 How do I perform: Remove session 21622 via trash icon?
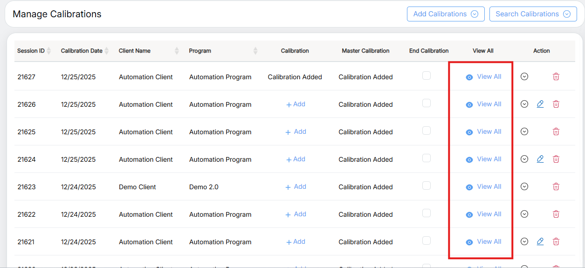(556, 214)
